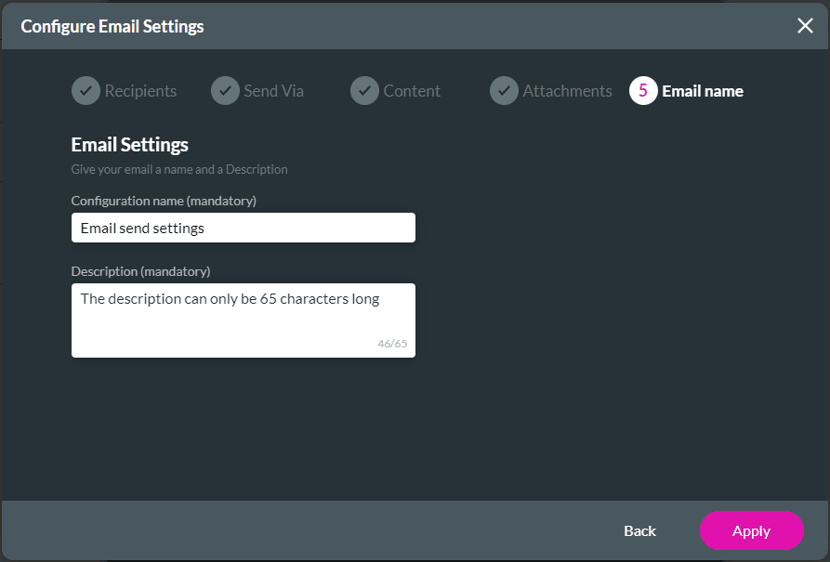
Task: Click the 46/65 character counter
Action: pyautogui.click(x=392, y=344)
